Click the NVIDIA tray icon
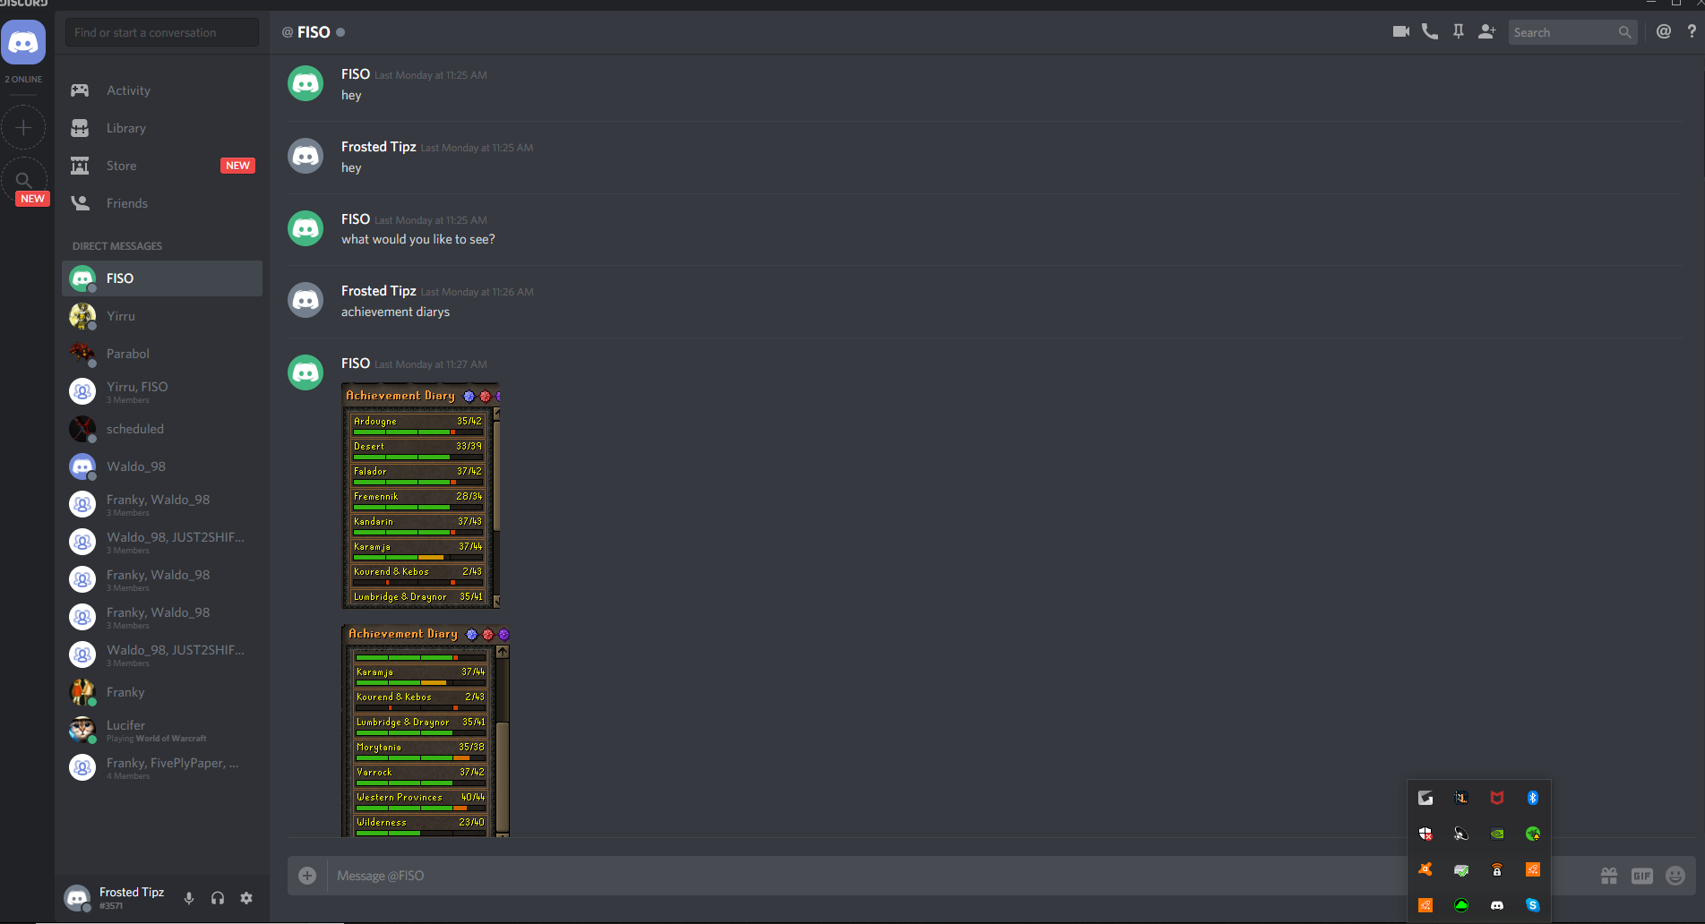1705x924 pixels. point(1497,834)
